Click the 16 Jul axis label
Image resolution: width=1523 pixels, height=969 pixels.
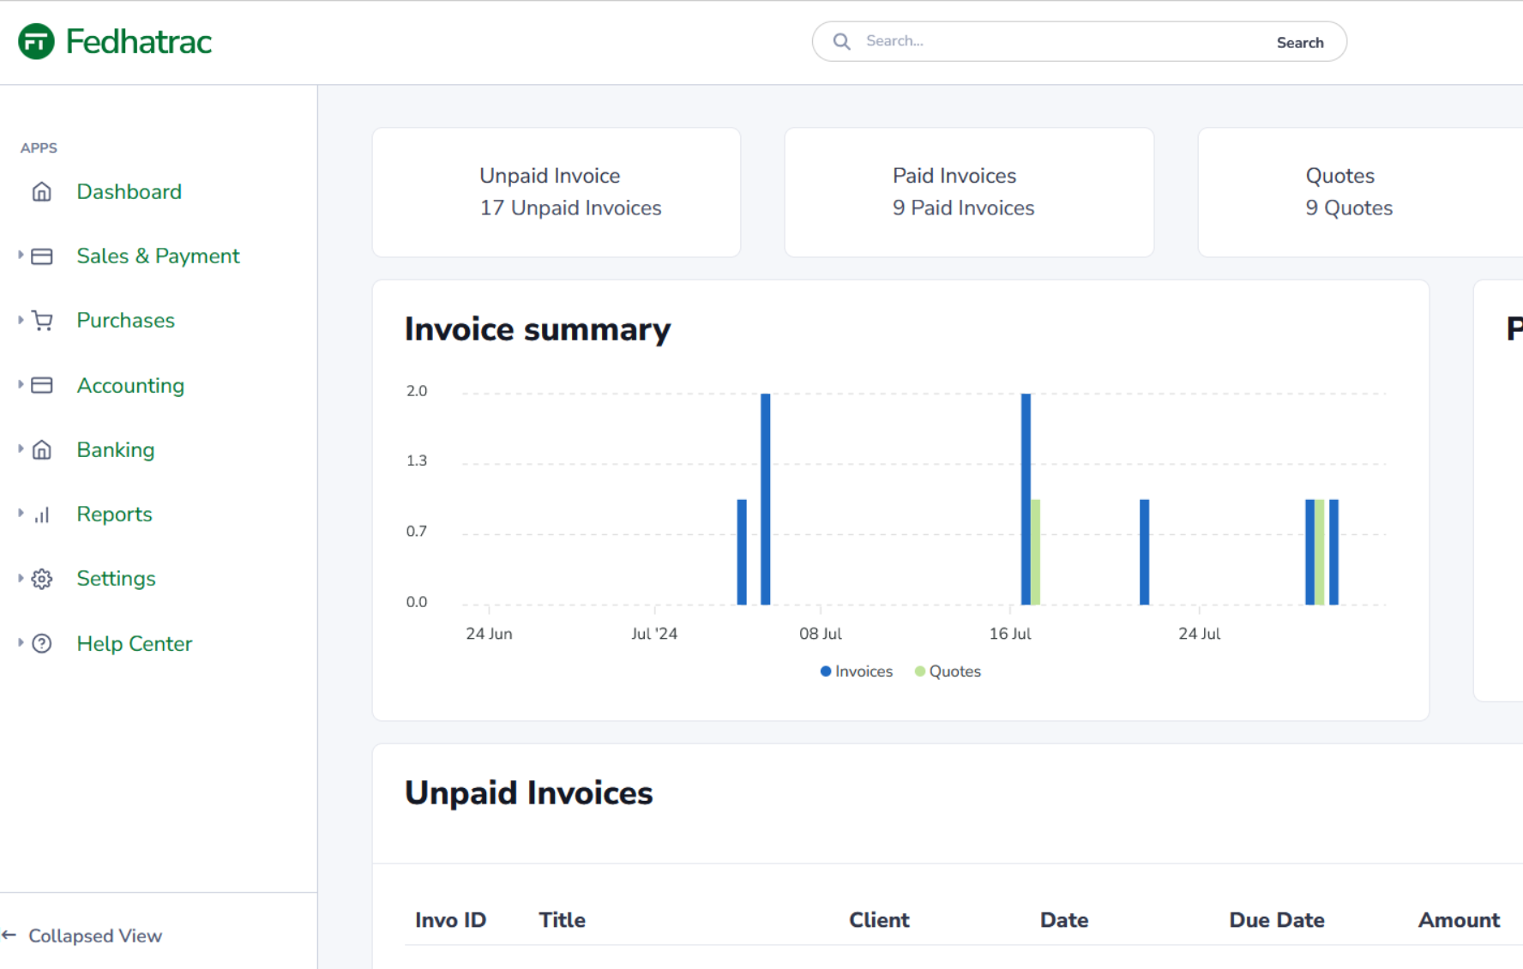click(x=1010, y=634)
